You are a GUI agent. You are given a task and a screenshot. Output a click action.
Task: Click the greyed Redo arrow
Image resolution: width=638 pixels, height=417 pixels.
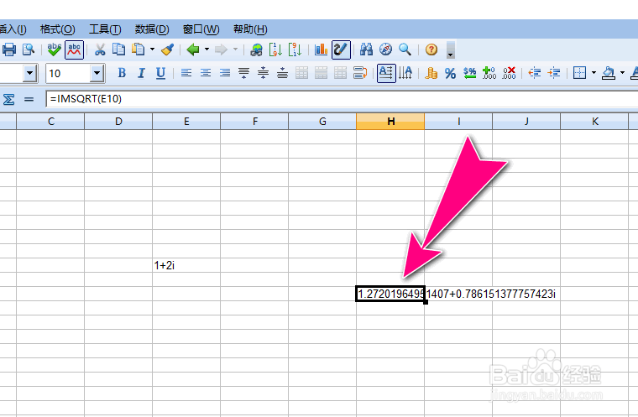[221, 50]
